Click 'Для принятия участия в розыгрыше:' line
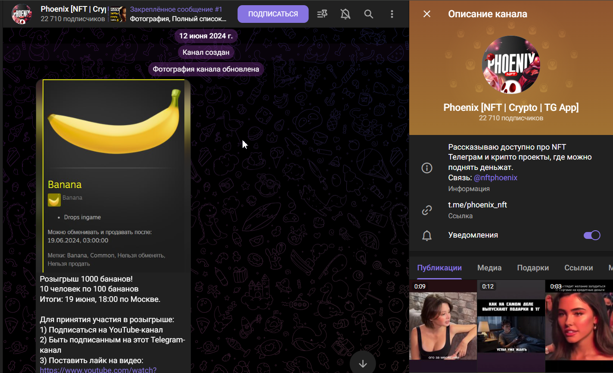The width and height of the screenshot is (613, 373). click(x=107, y=320)
